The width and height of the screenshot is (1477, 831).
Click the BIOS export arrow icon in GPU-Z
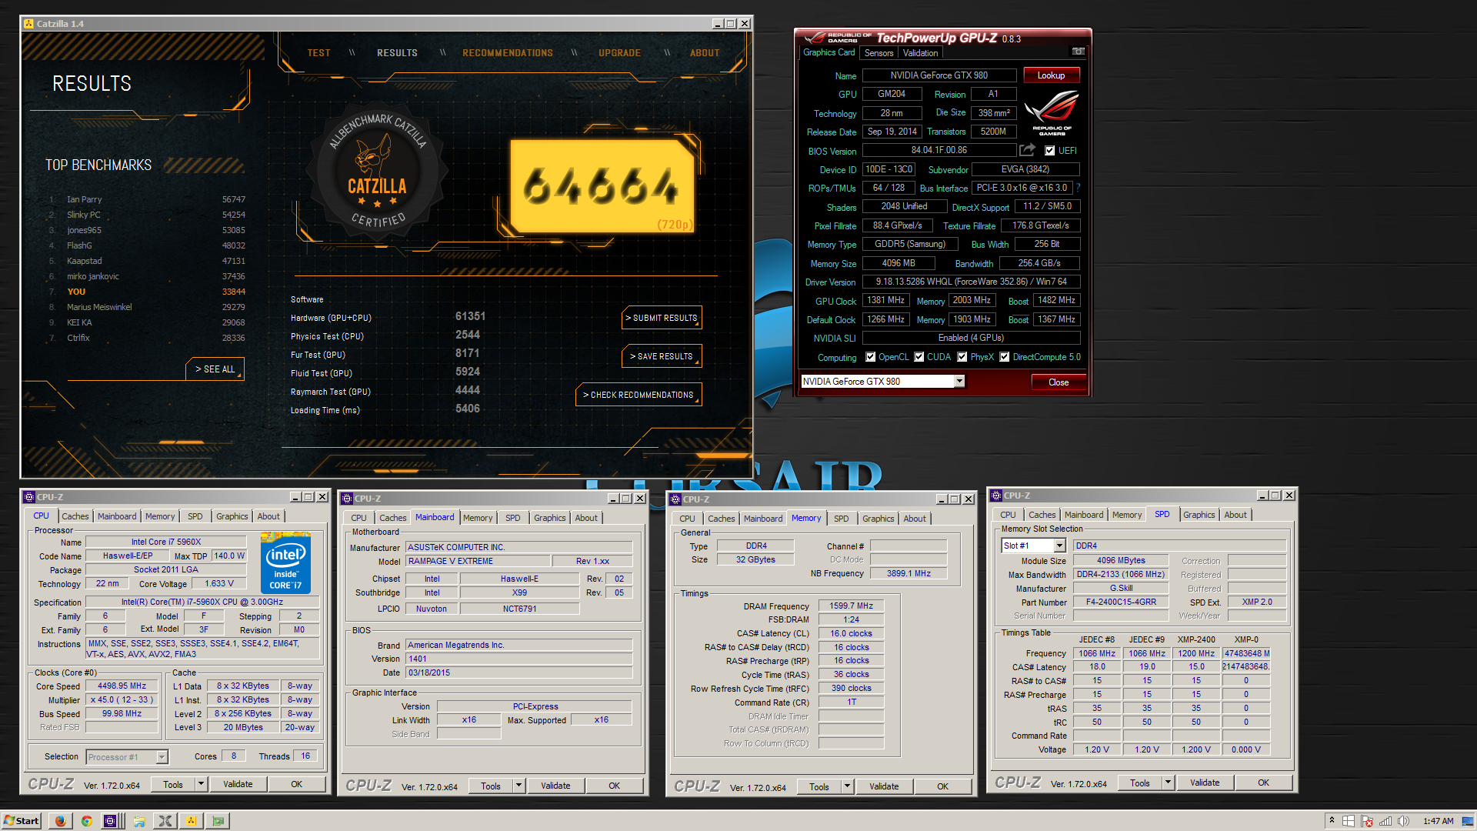(1027, 150)
